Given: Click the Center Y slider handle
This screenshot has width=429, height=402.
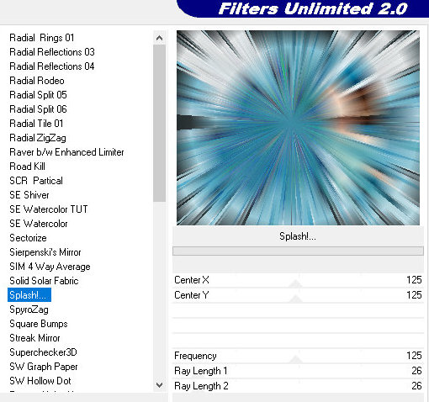Looking at the screenshot, I should (295, 299).
